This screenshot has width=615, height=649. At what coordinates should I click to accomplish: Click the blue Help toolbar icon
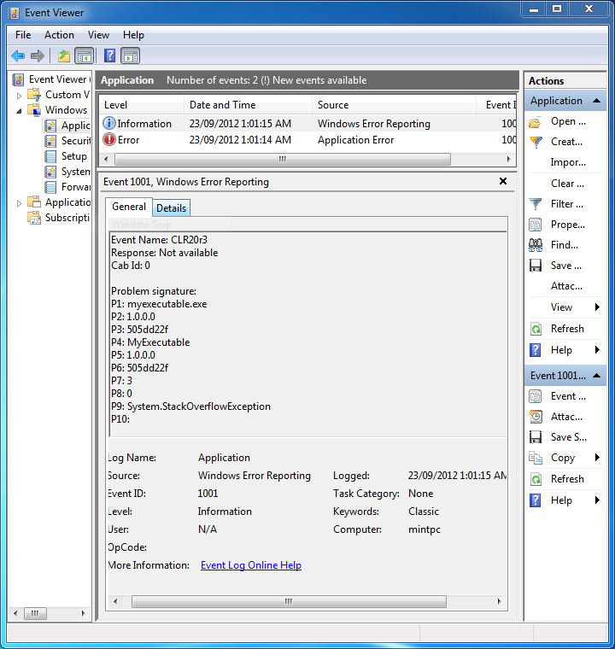[x=109, y=56]
